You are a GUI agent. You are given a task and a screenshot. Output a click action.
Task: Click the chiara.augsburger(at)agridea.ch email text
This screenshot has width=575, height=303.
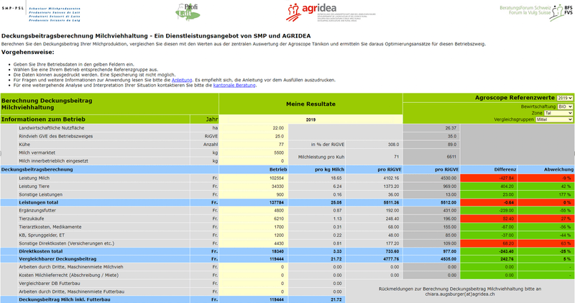460,294
